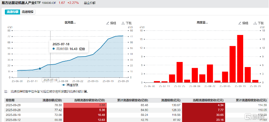Select the 2025-09-26 report row date
269x122 pixels.
point(13,110)
